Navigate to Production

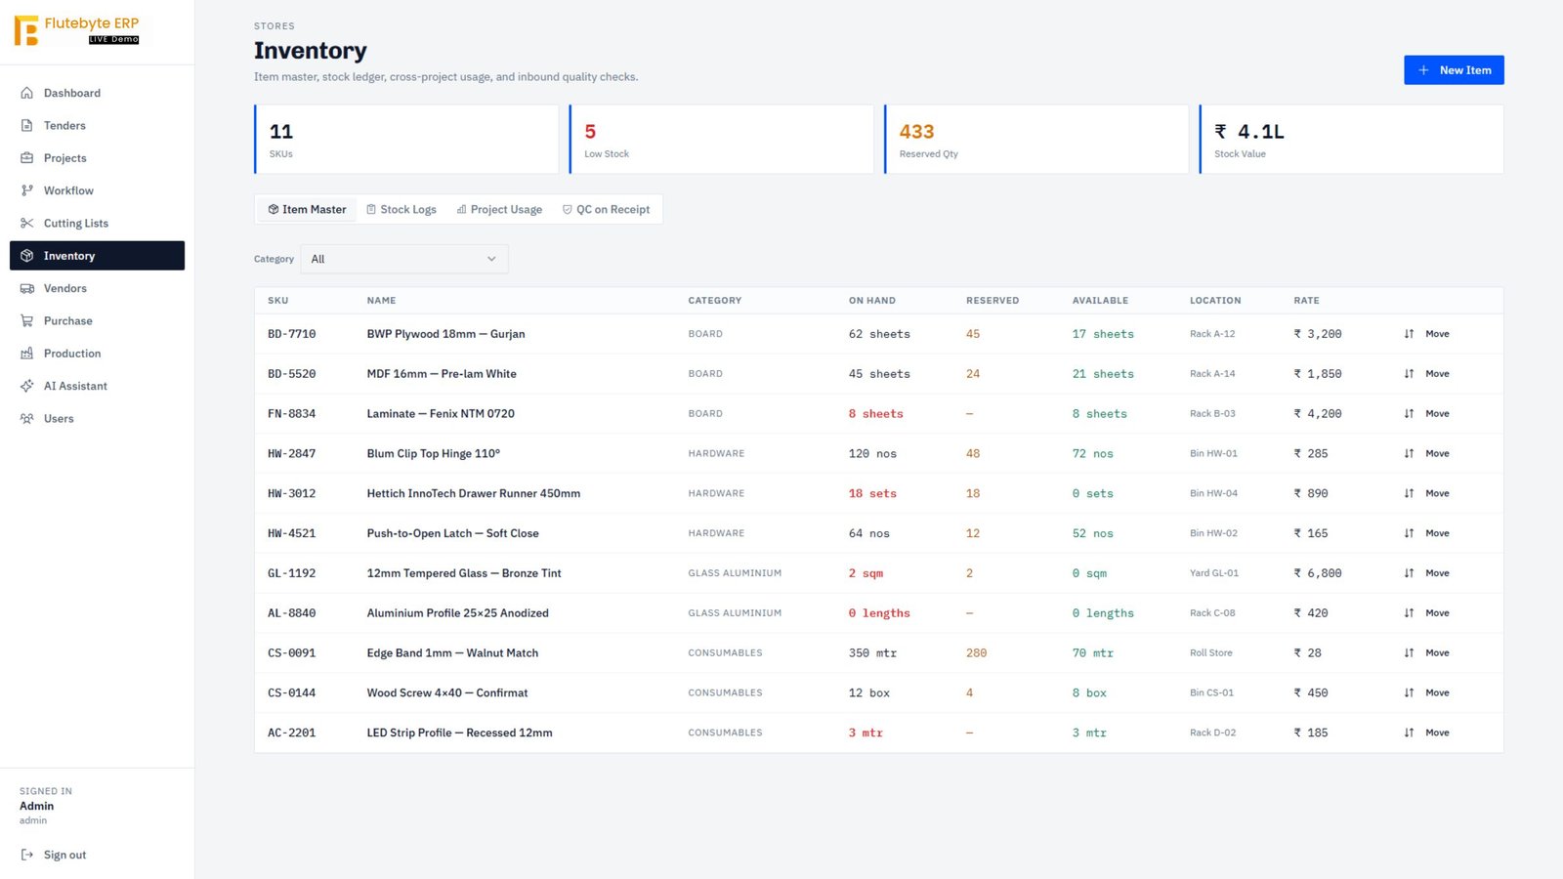click(x=97, y=354)
